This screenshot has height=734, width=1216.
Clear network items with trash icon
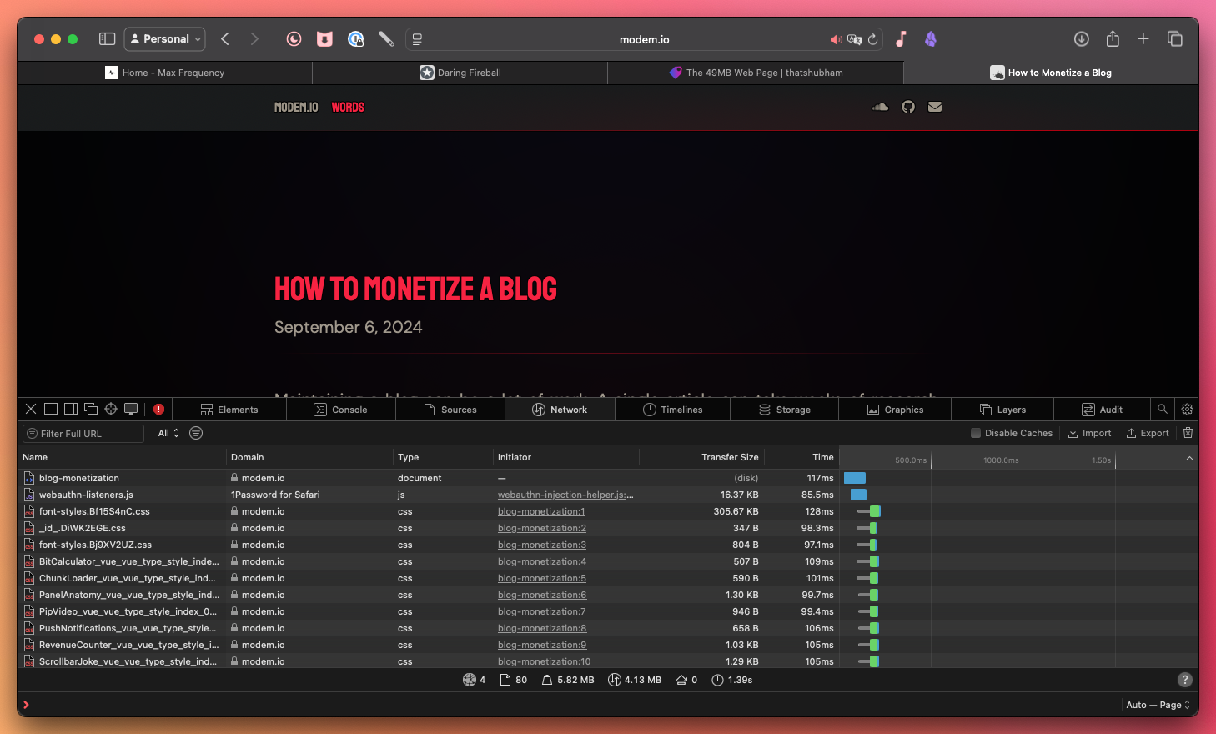(x=1188, y=433)
